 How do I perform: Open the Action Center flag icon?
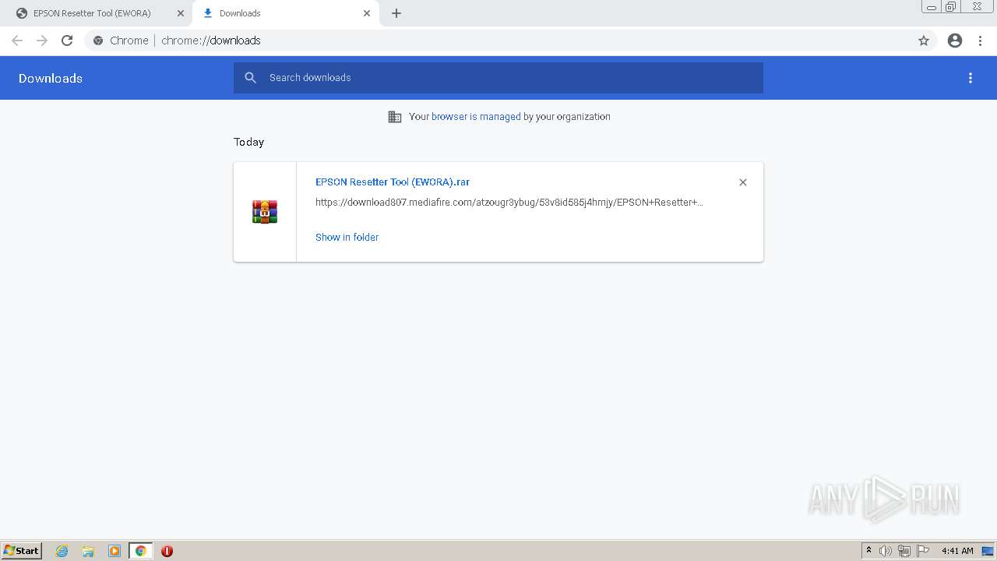pyautogui.click(x=923, y=551)
